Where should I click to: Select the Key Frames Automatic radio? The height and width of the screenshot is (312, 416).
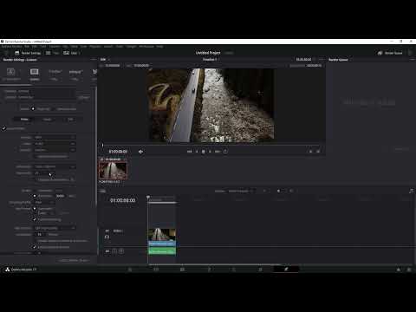tap(35, 209)
